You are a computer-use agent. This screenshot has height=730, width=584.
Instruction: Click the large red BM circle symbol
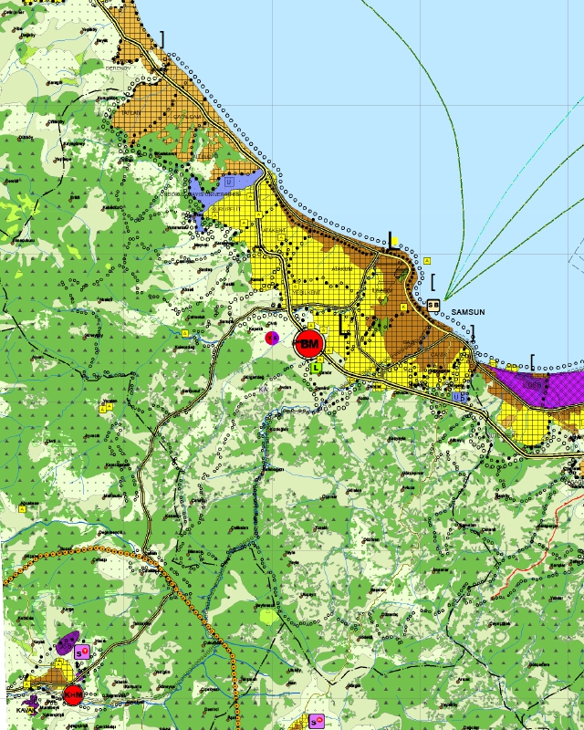pos(309,344)
